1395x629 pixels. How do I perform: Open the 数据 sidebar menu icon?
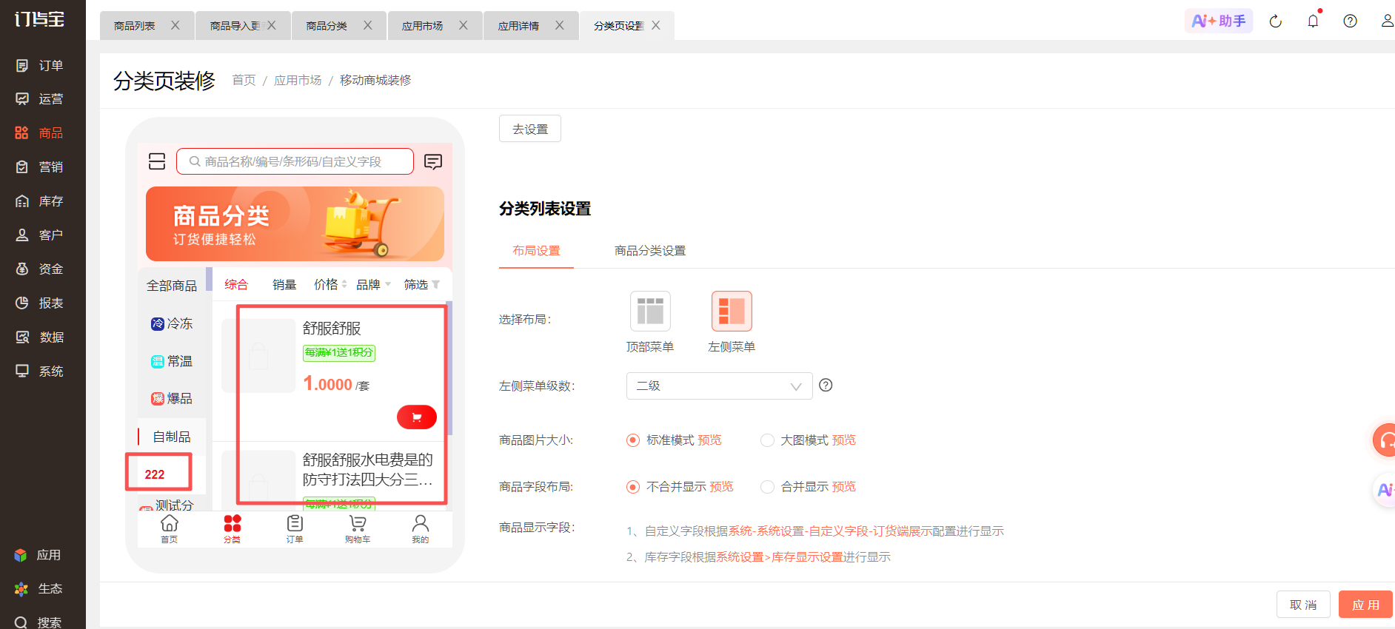coord(22,337)
